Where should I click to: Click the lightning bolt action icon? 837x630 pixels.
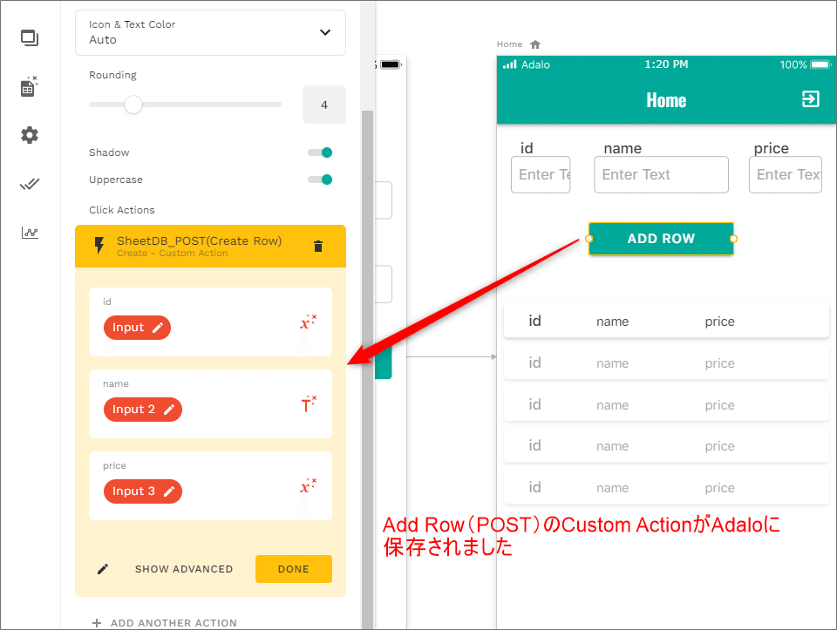pyautogui.click(x=99, y=246)
